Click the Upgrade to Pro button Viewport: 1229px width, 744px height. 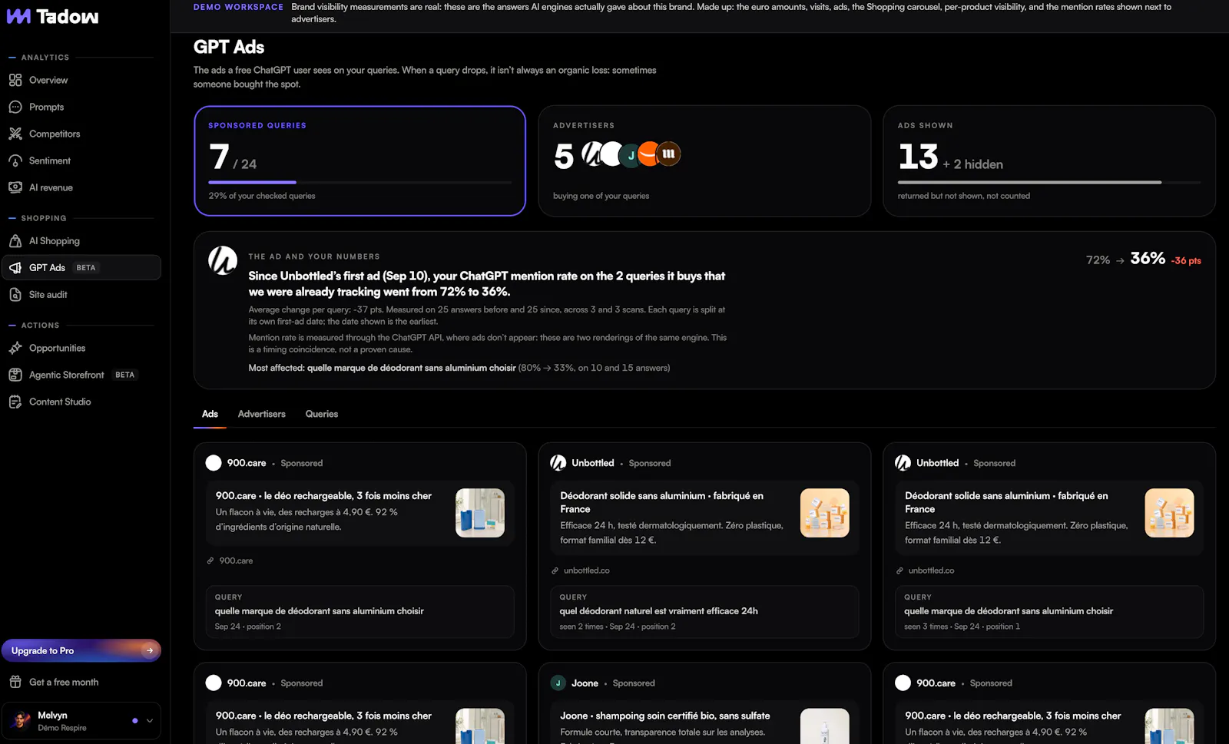pos(81,650)
